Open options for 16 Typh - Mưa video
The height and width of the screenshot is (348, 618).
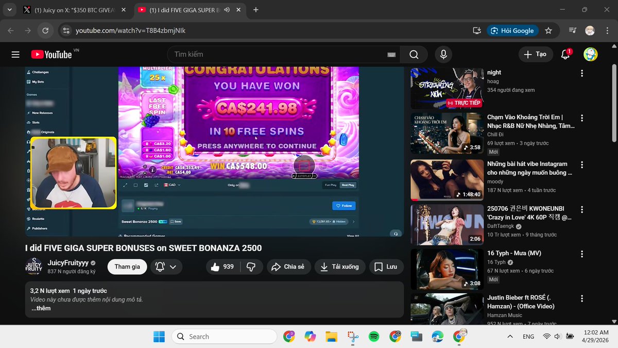pyautogui.click(x=582, y=254)
